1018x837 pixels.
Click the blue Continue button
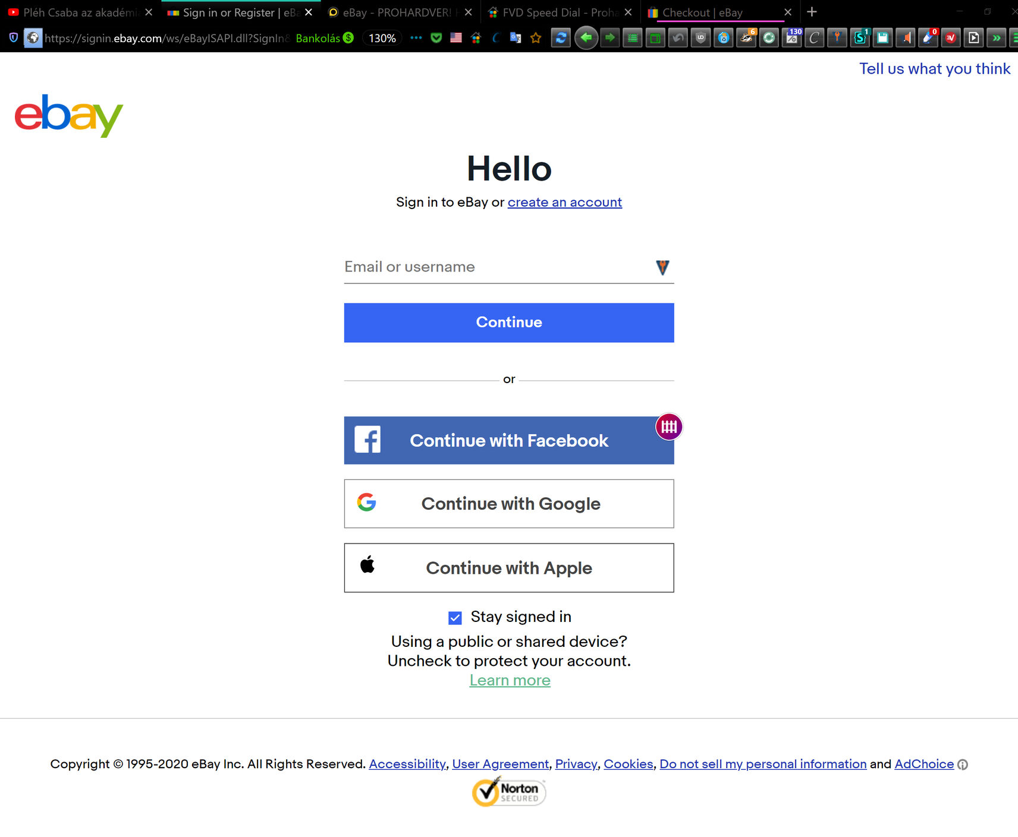(x=509, y=323)
